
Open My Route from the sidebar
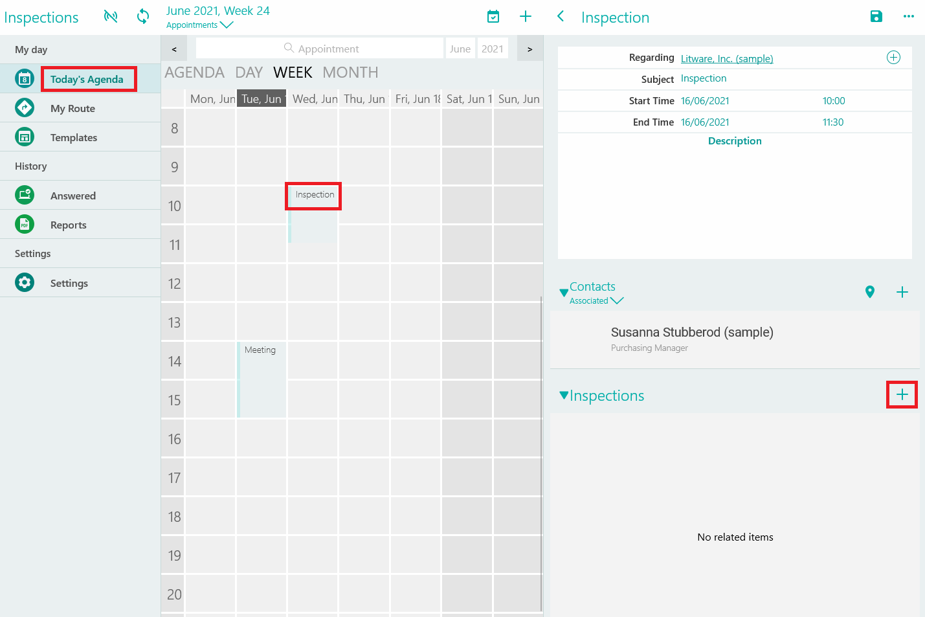tap(72, 108)
